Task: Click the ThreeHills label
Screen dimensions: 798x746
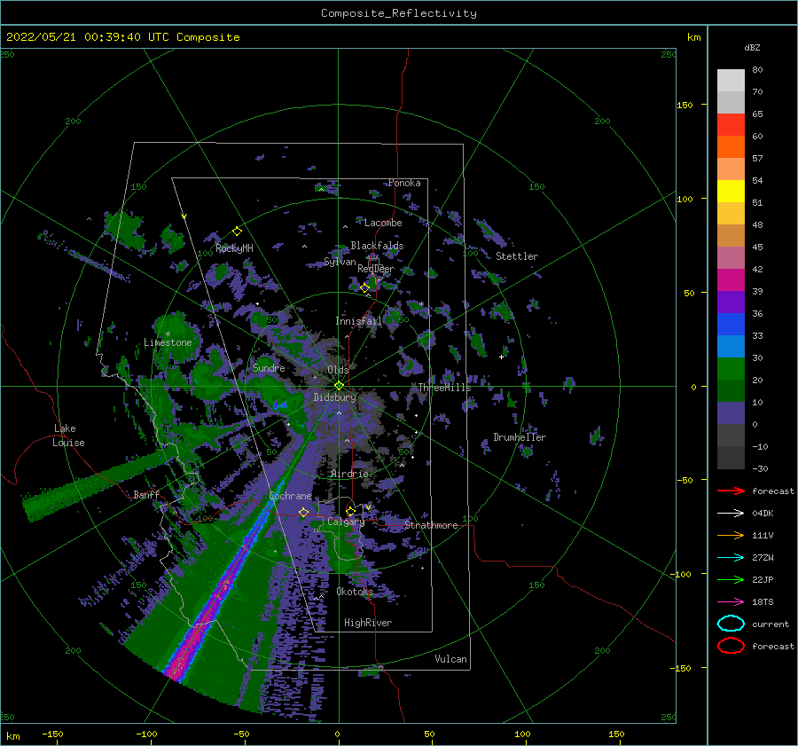Action: 445,388
